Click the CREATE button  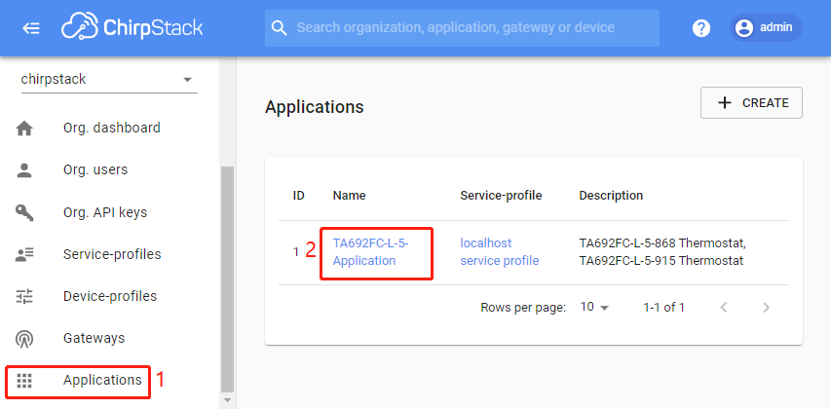tap(751, 103)
